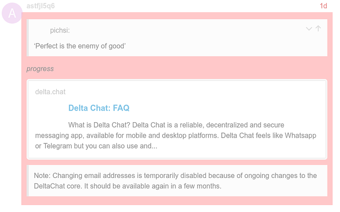Click the note about changing email addresses

coord(175,180)
